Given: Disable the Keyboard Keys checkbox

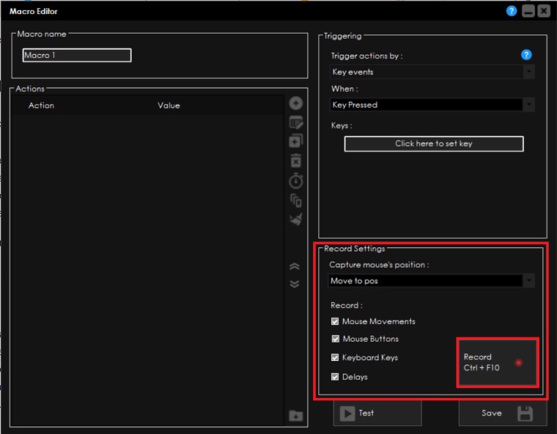Looking at the screenshot, I should click(x=335, y=357).
